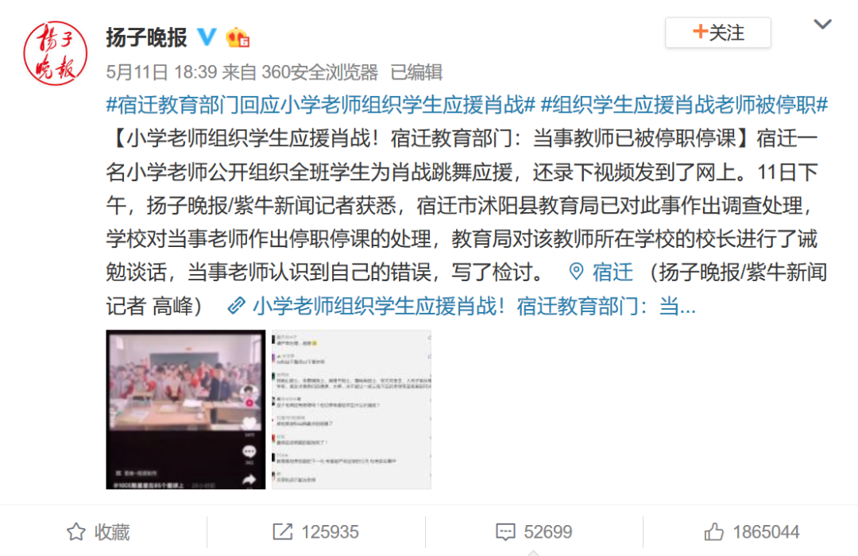Image resolution: width=858 pixels, height=556 pixels.
Task: Open the 扬子晚报 username link
Action: point(147,37)
